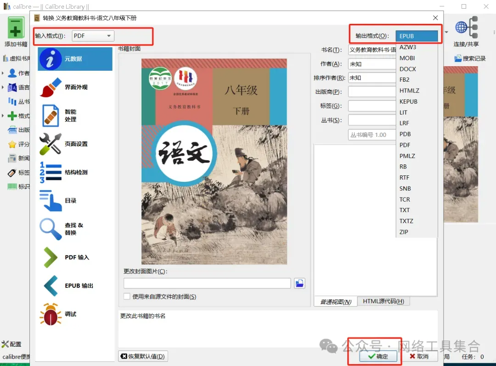Click the 丛书 series icon in calibre sidebar
The height and width of the screenshot is (366, 496).
pos(12,101)
